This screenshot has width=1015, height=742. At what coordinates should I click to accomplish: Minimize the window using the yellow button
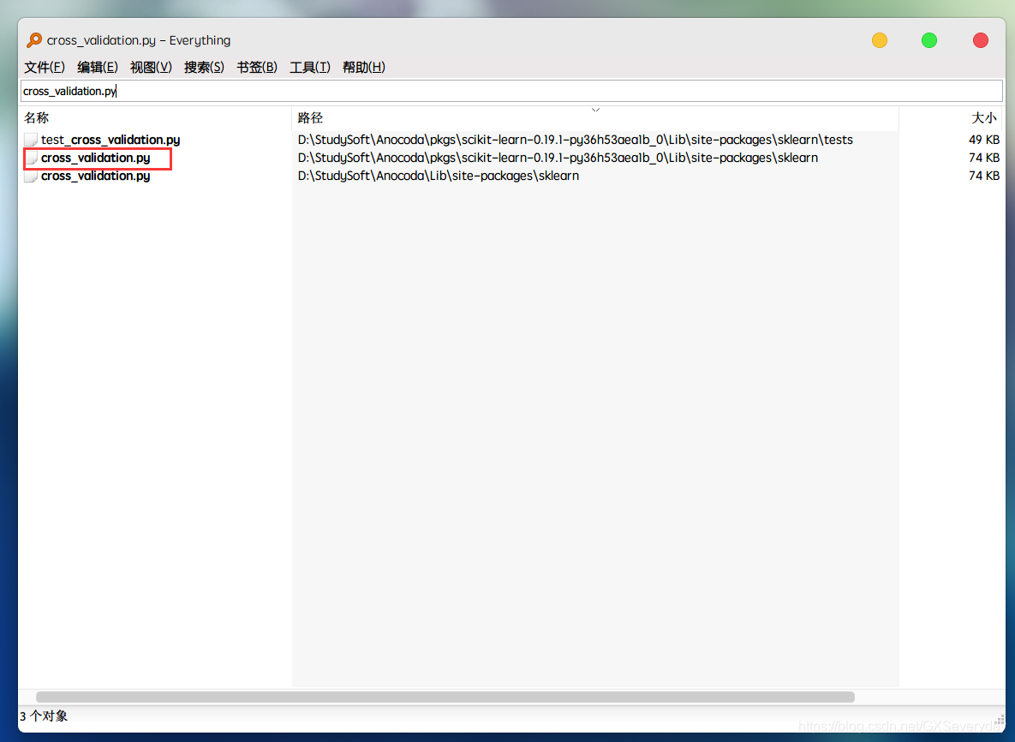(879, 40)
